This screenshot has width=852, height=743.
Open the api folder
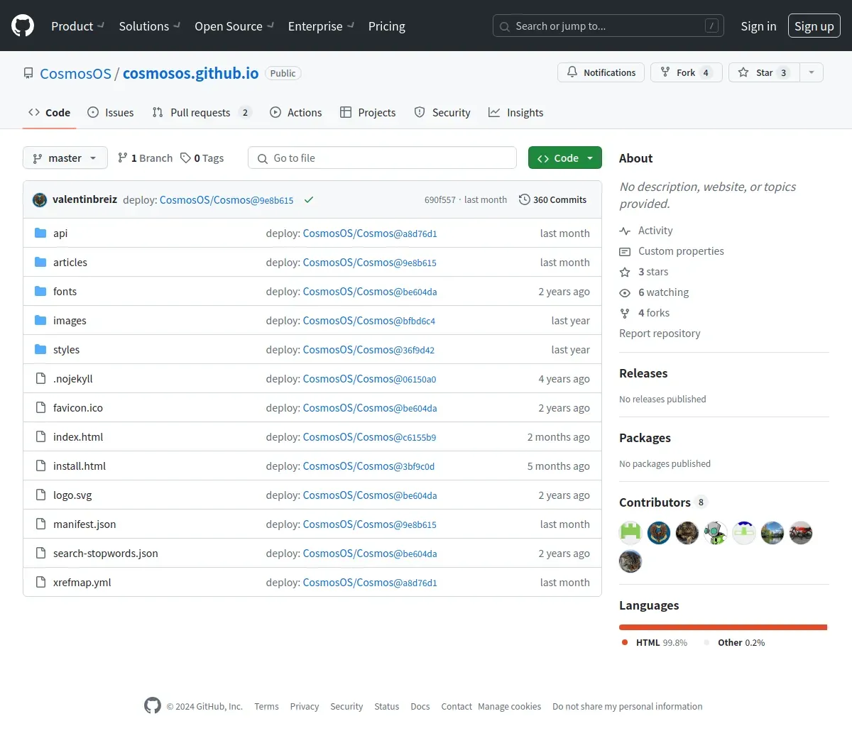click(60, 233)
